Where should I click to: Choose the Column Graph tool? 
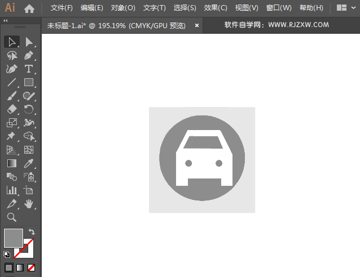pos(12,190)
